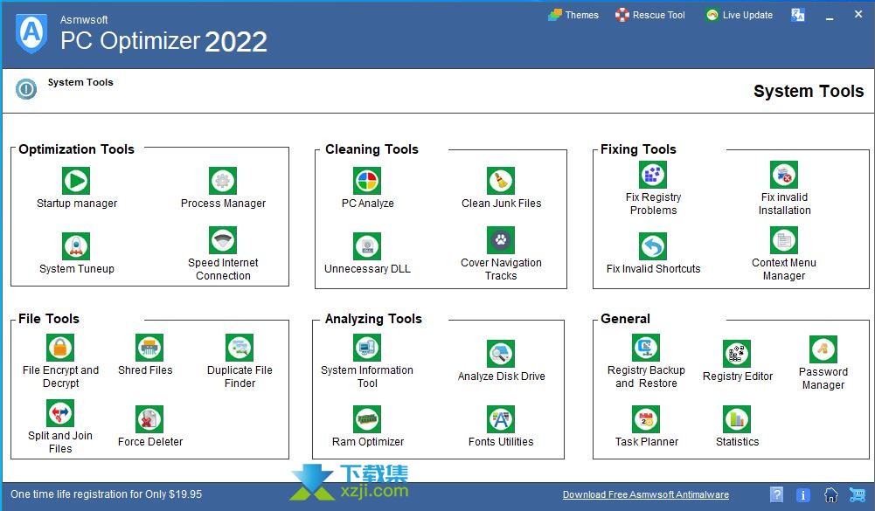This screenshot has width=875, height=511.
Task: Launch the Rescue Tool
Action: (x=650, y=15)
